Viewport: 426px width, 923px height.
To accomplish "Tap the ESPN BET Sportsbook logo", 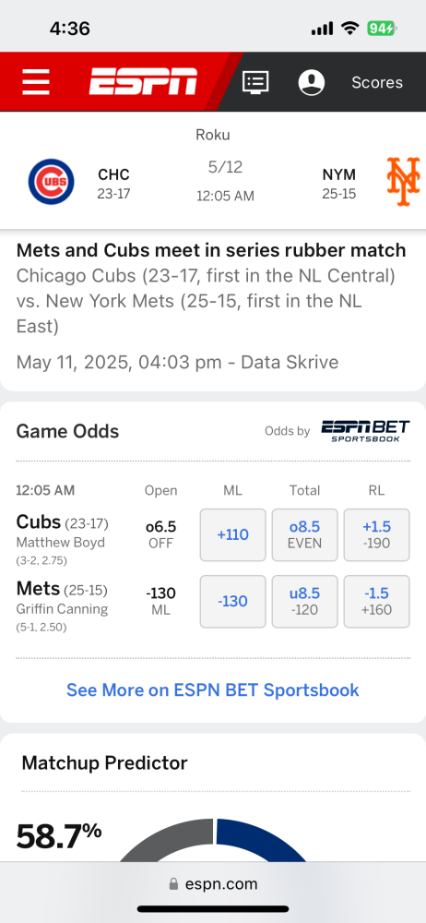I will point(365,431).
